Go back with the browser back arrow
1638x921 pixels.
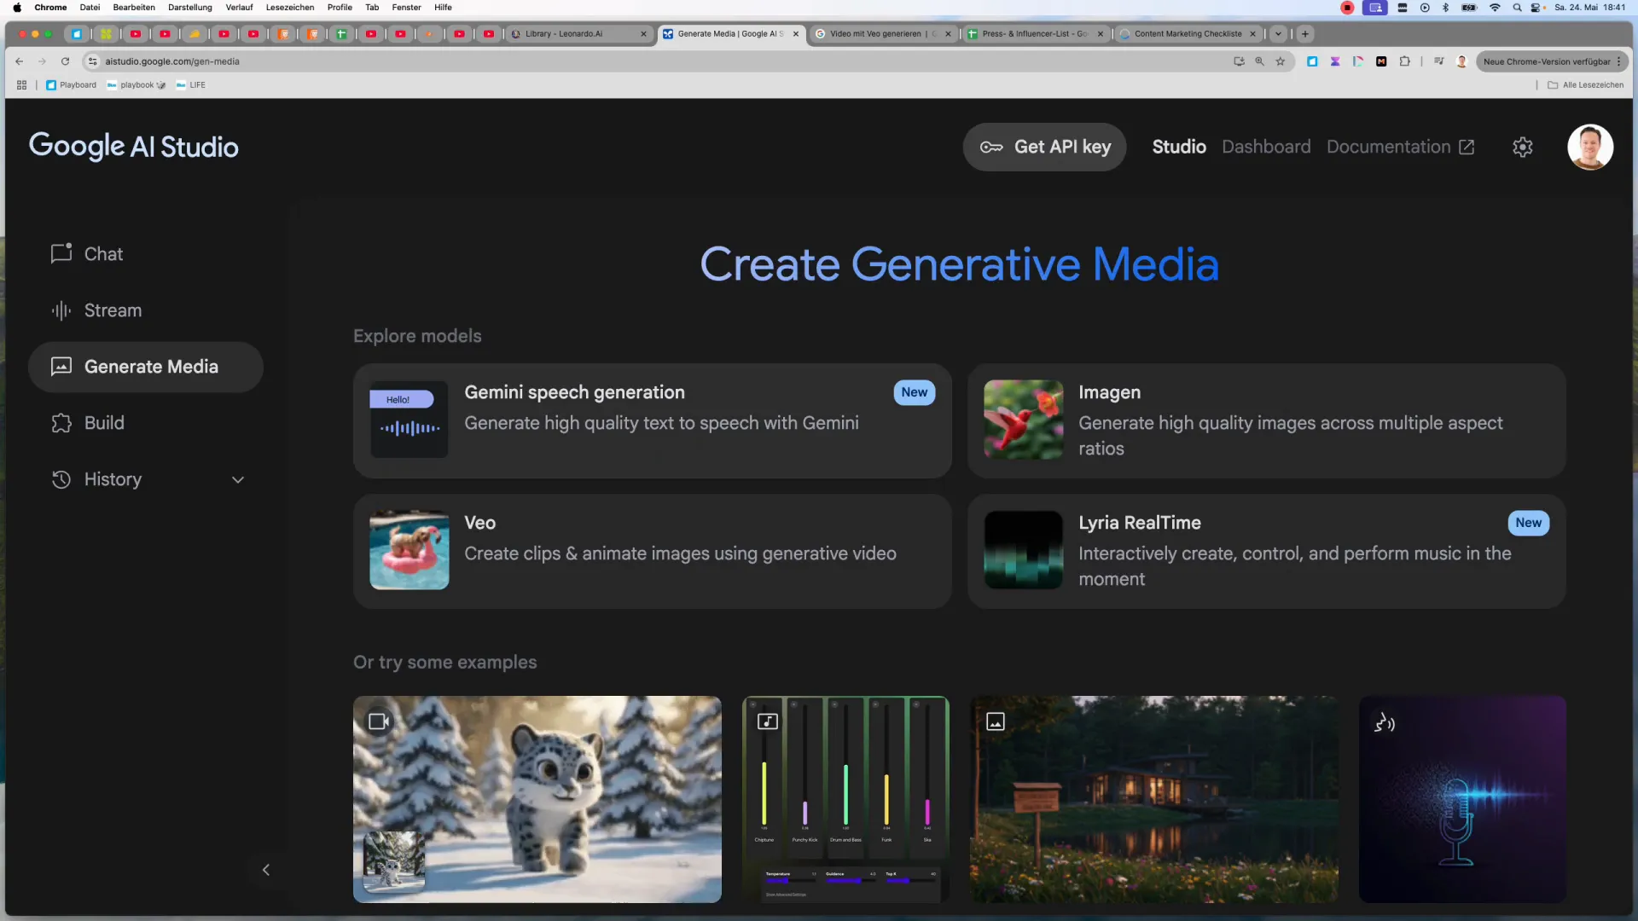20,61
